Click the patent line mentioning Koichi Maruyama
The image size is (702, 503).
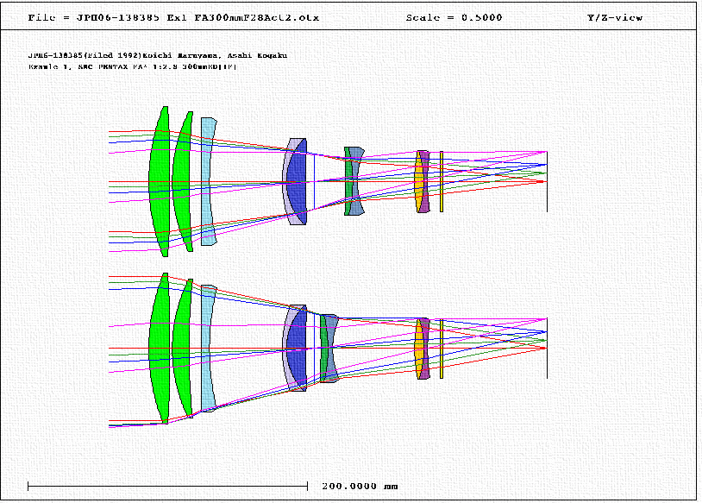(158, 55)
